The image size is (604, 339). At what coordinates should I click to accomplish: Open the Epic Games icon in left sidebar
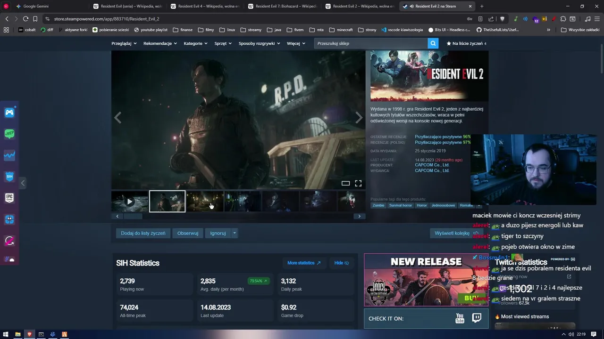[9, 198]
